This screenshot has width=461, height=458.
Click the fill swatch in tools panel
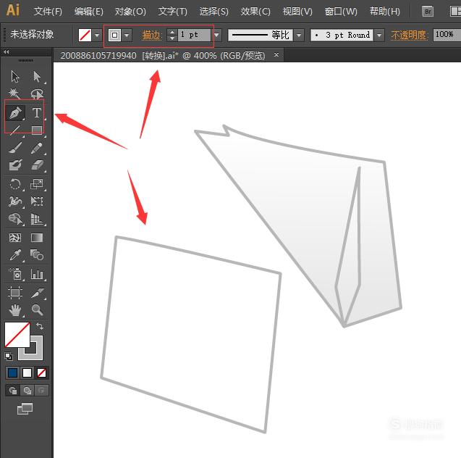tap(17, 335)
